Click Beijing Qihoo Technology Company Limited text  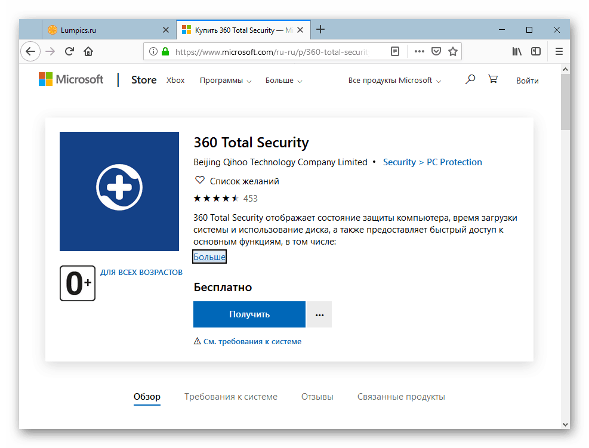click(280, 162)
